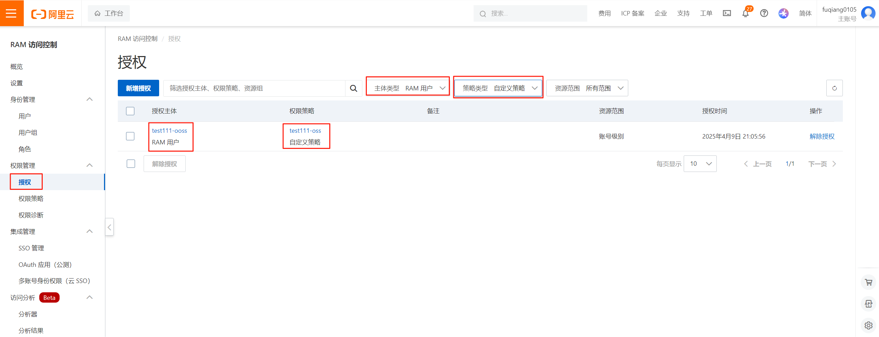Viewport: 879px width, 337px height.
Task: Open 设置 in the sidebar
Action: 17,83
